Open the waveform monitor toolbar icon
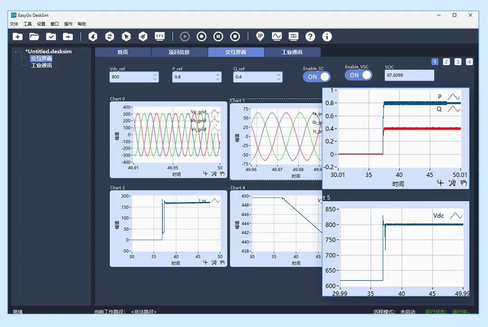Viewport: 488px width, 327px height. pos(277,37)
